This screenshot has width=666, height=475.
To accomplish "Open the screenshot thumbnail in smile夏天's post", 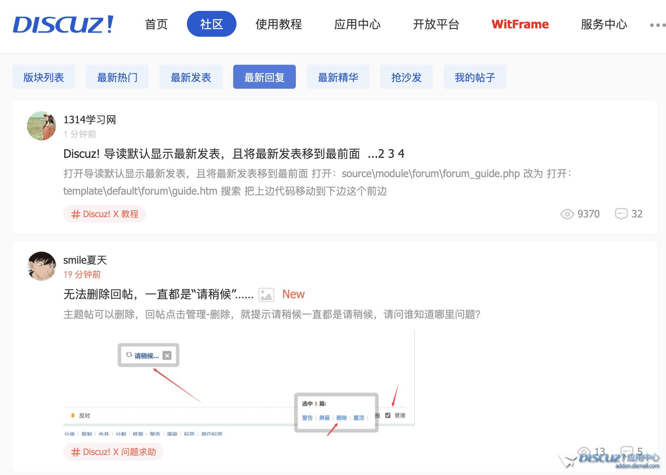I will point(239,383).
